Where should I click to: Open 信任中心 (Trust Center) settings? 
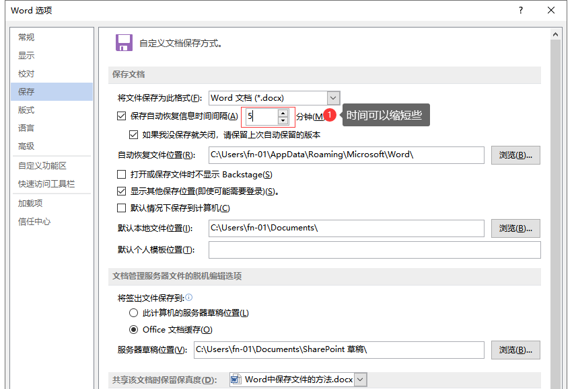tap(34, 222)
